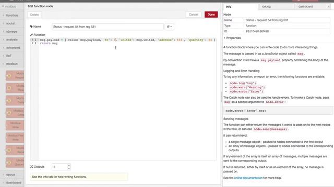
Task: Select the Modbus Write palette node
Action: 15,125
